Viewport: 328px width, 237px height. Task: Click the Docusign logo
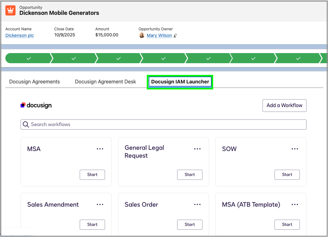[x=36, y=105]
